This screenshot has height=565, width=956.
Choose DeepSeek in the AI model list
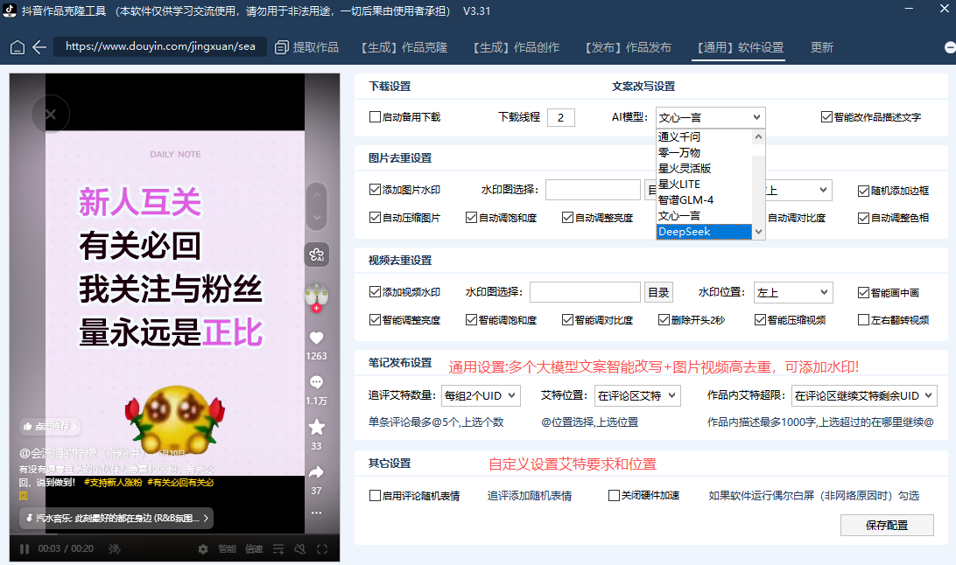coord(704,232)
